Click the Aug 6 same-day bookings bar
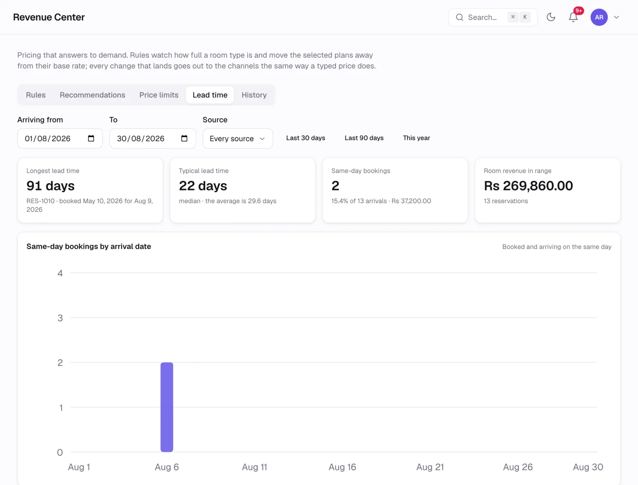The image size is (638, 485). pyautogui.click(x=167, y=407)
